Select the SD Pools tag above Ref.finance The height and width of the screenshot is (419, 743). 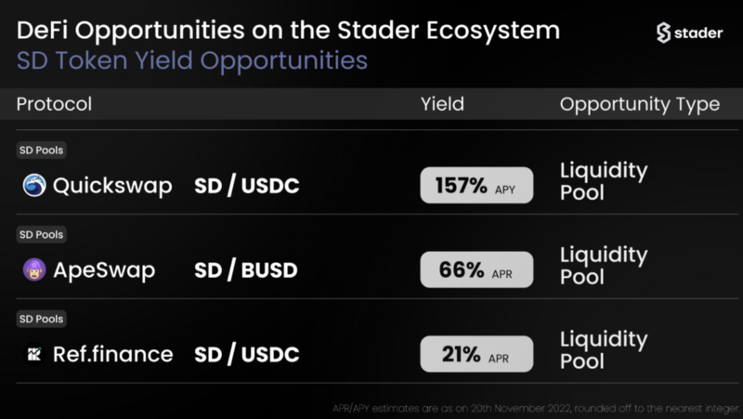[41, 319]
